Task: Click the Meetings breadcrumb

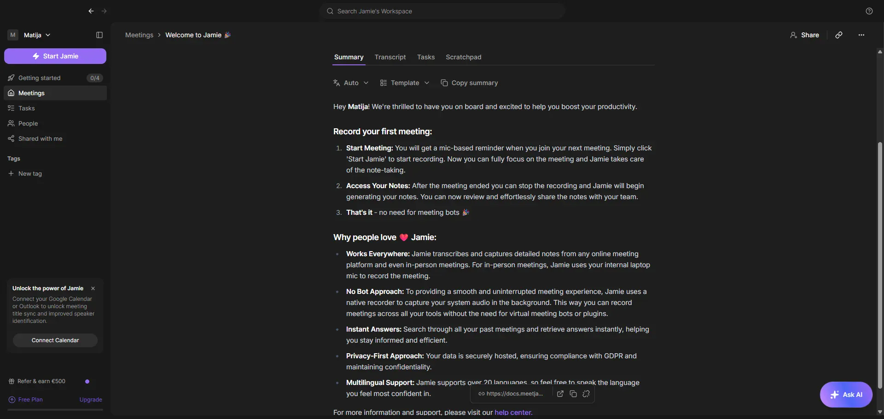Action: point(139,35)
